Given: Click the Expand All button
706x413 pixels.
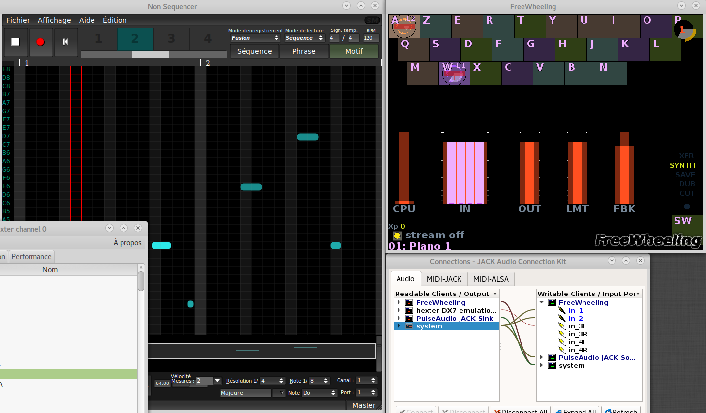Looking at the screenshot, I should point(575,411).
